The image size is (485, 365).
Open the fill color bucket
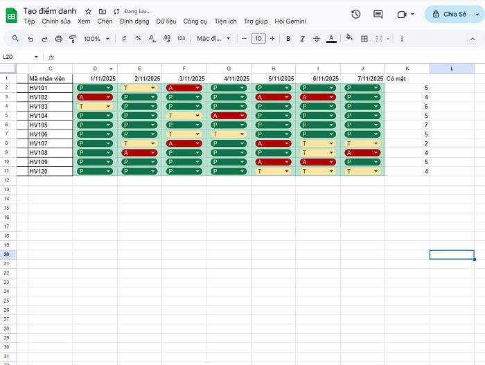click(349, 38)
